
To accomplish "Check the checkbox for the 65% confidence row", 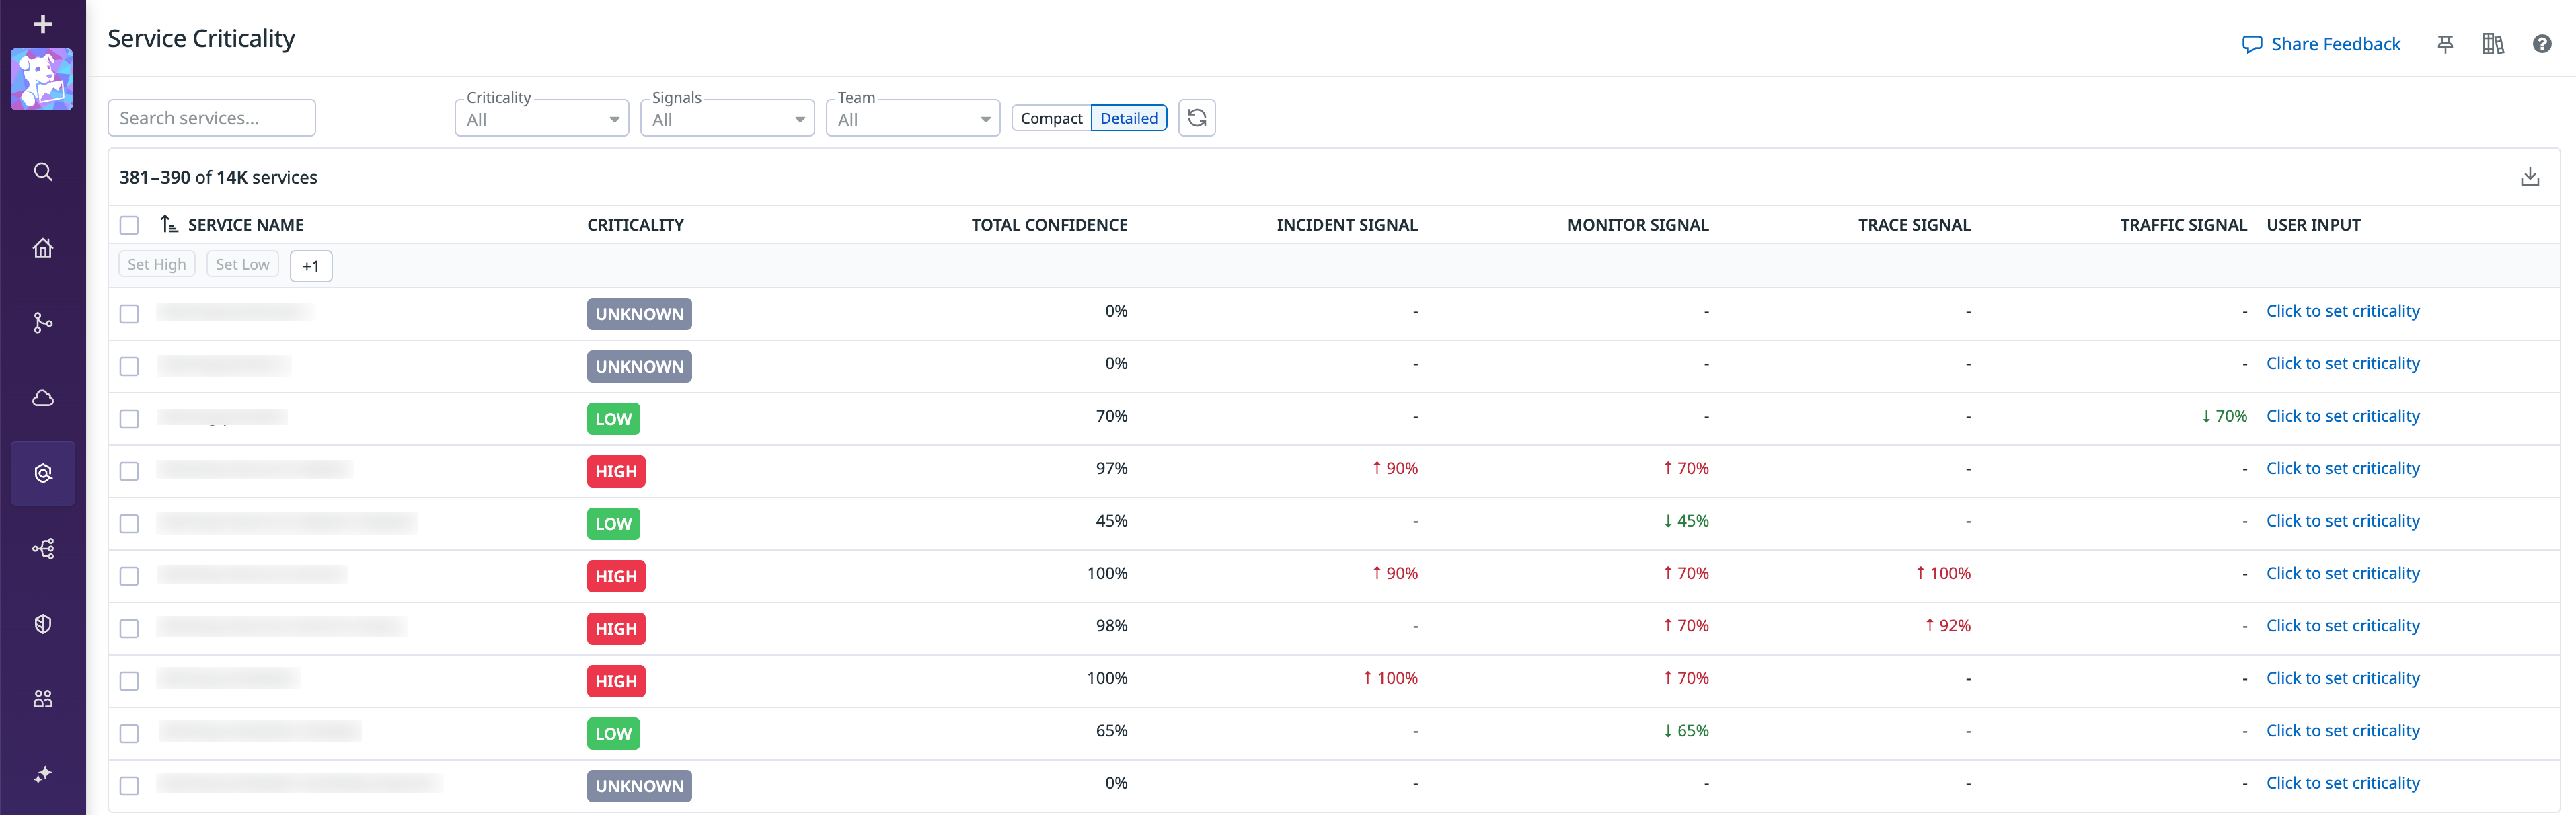I will pyautogui.click(x=129, y=734).
